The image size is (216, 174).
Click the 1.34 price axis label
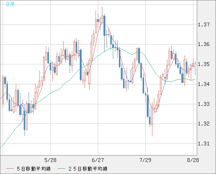[204, 84]
